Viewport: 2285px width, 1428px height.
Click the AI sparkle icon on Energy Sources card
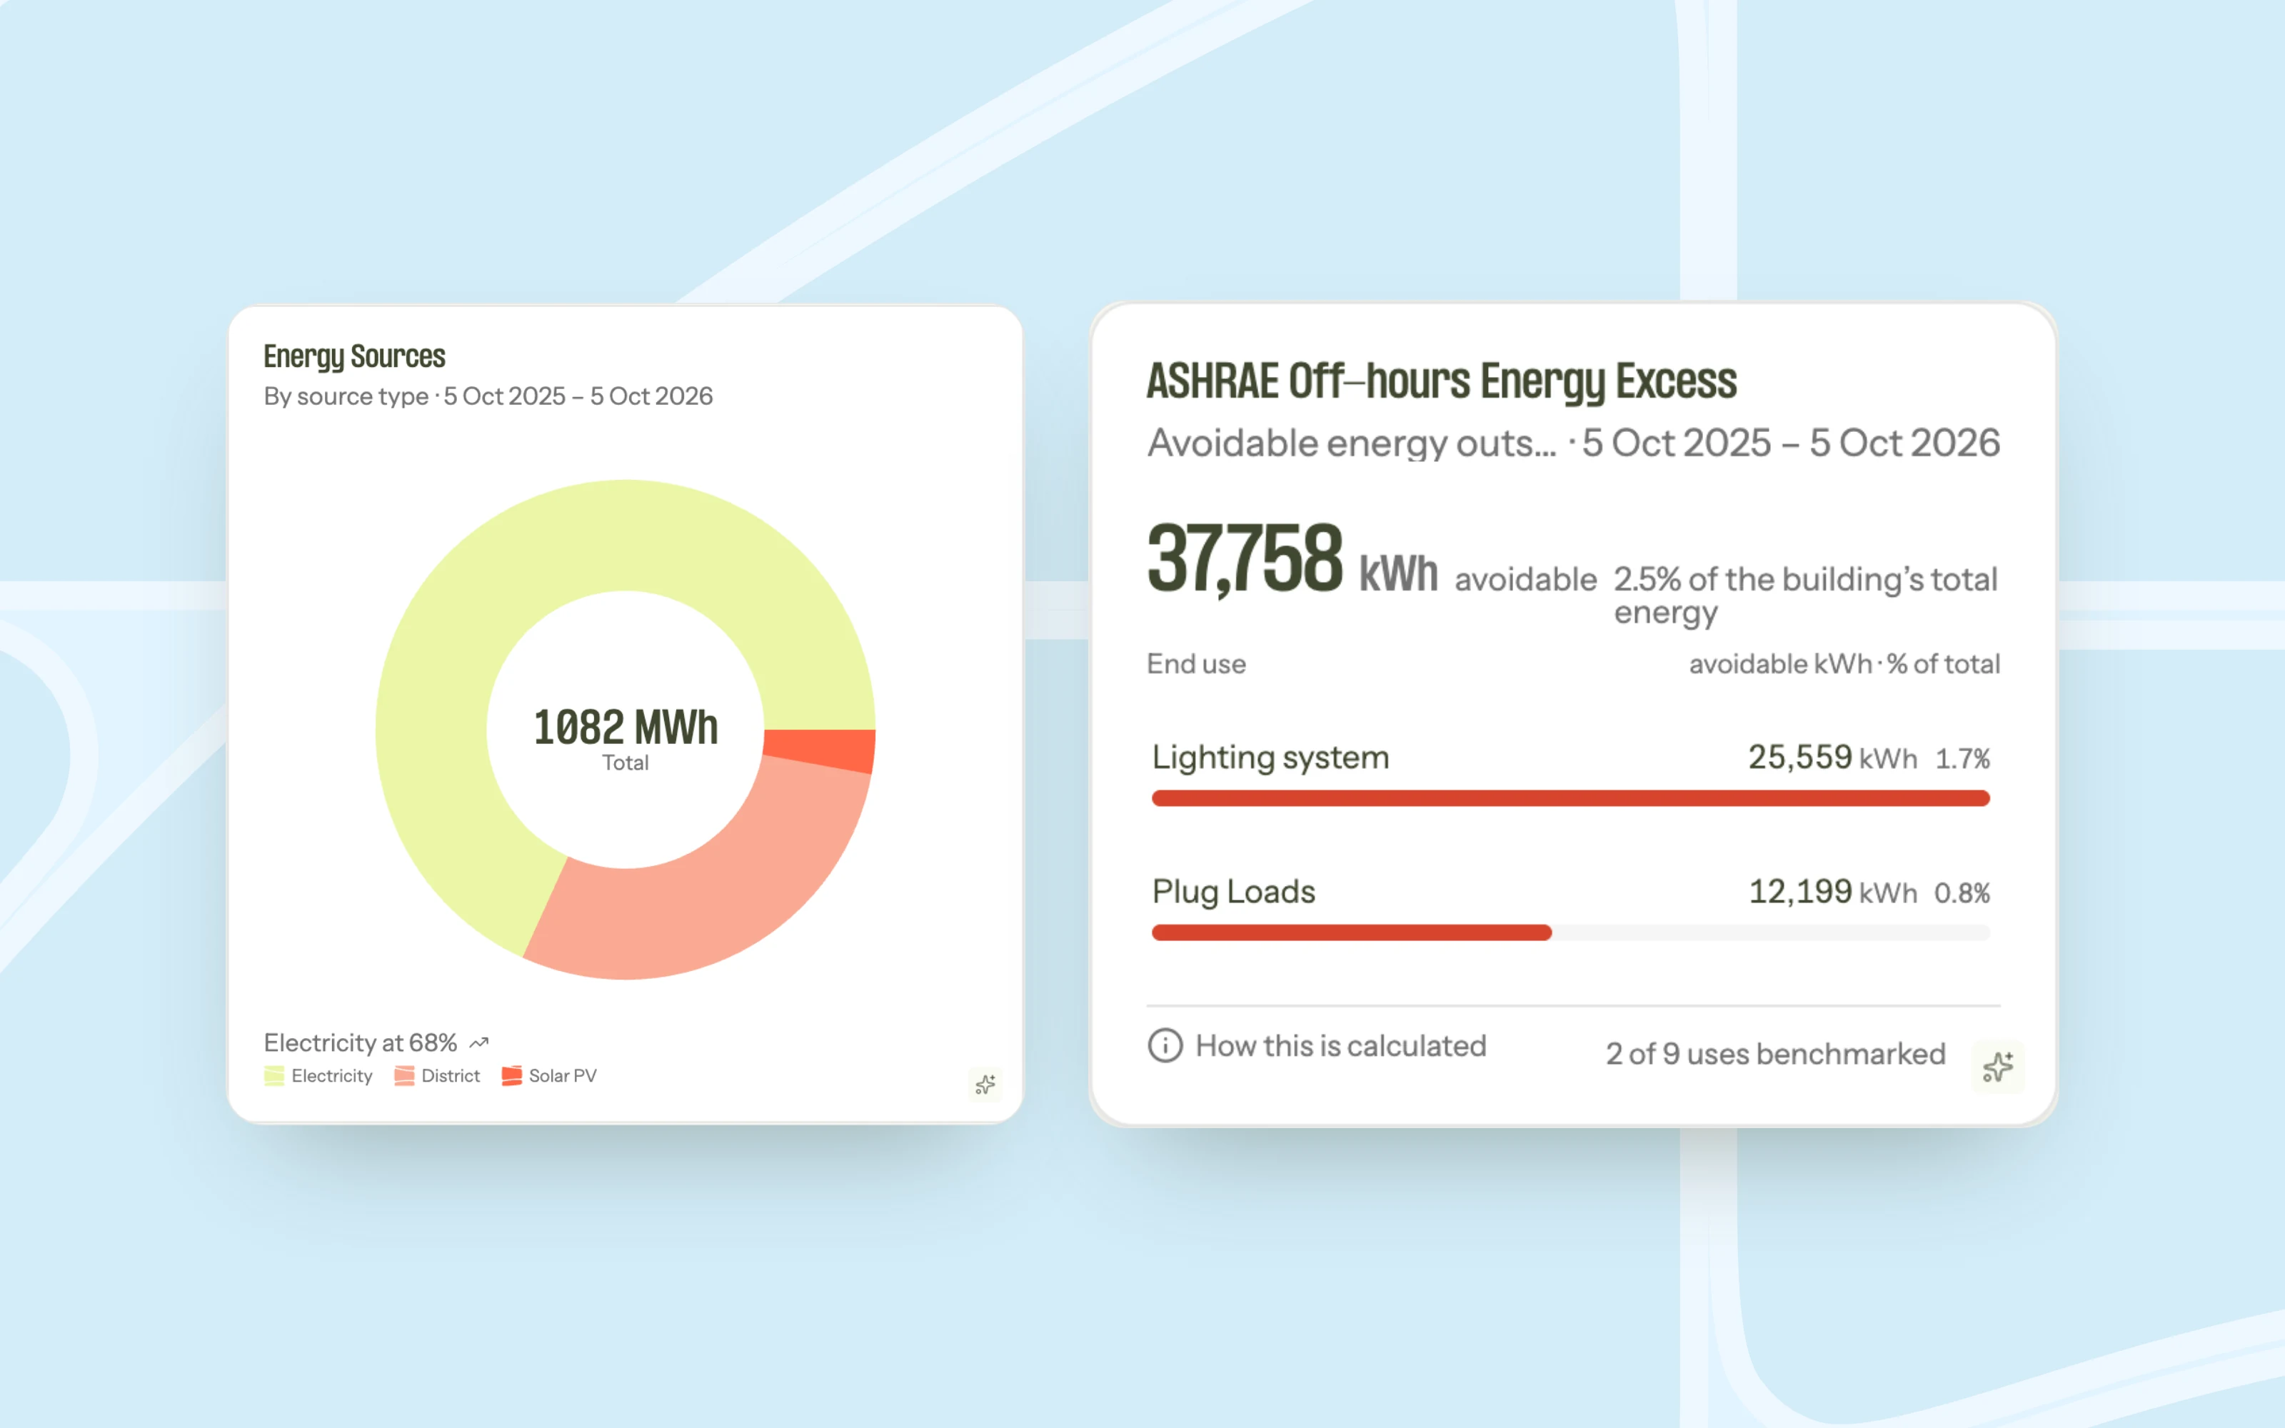(x=985, y=1085)
